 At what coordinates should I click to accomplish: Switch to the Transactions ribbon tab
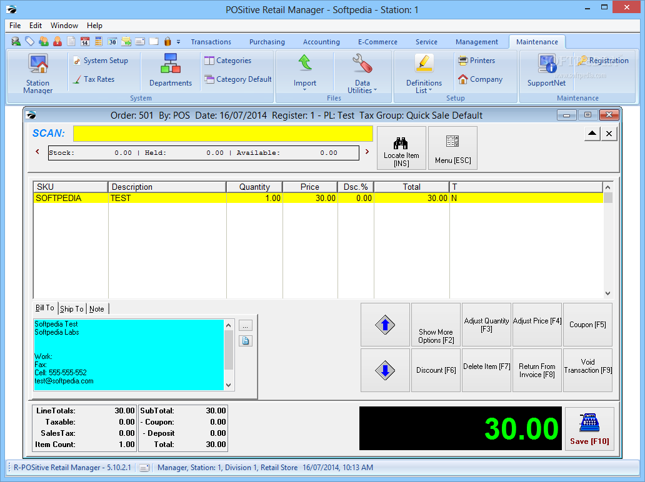point(211,42)
